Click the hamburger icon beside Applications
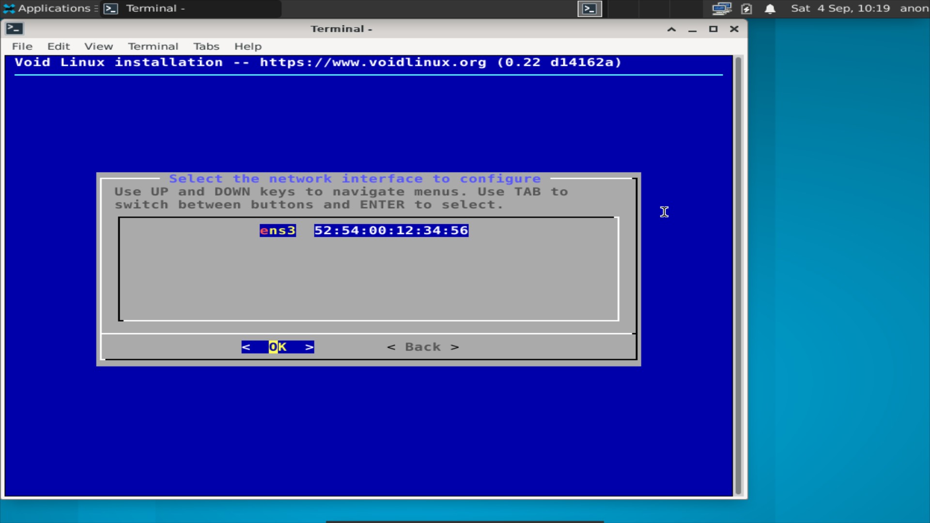 coord(96,8)
